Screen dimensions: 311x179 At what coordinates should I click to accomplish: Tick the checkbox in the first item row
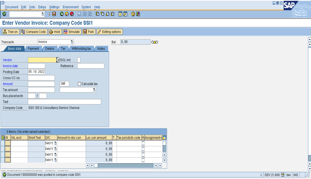click(143, 143)
